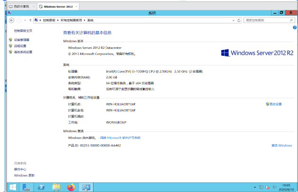This screenshot has width=298, height=192.
Task: Open the recent locations dropdown arrow
Action: point(25,20)
